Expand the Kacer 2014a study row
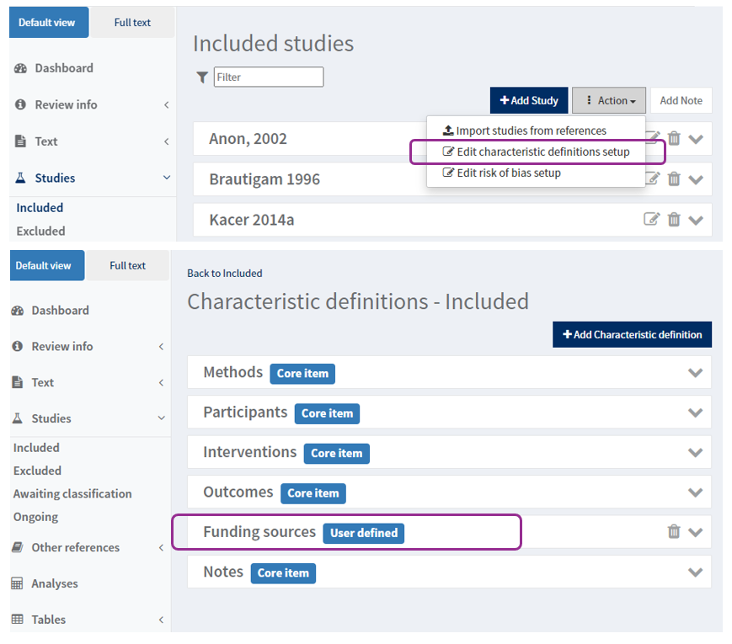Screen dimensions: 732x644 [695, 220]
